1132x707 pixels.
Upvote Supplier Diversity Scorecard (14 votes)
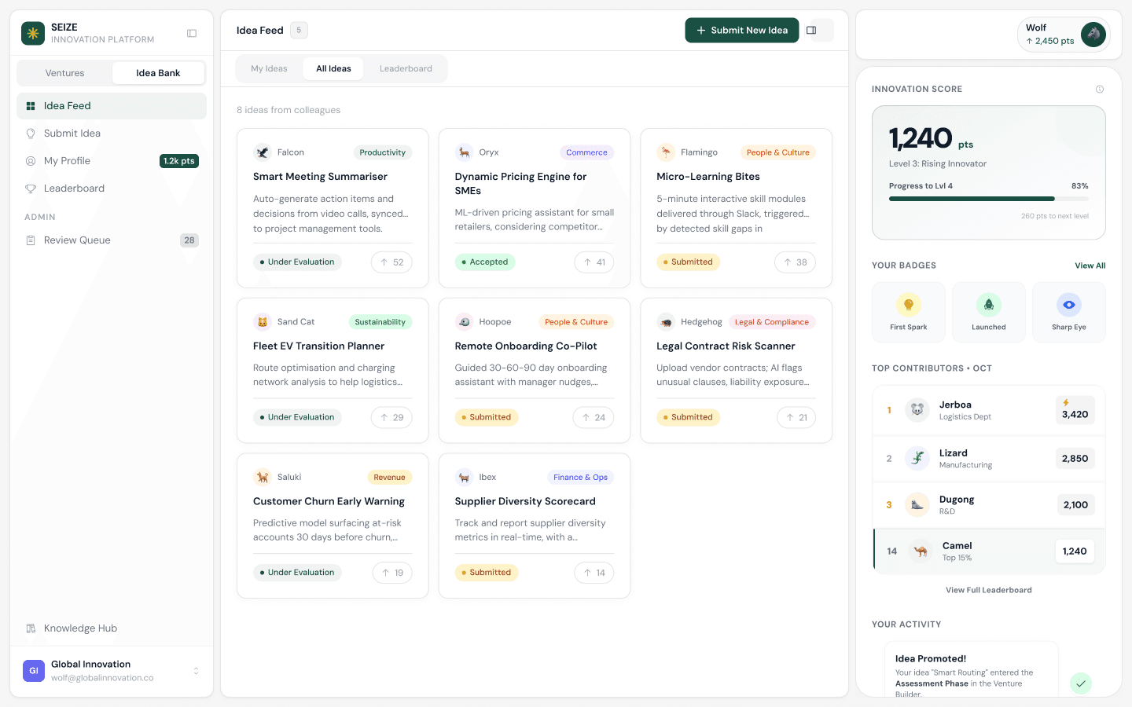(594, 573)
